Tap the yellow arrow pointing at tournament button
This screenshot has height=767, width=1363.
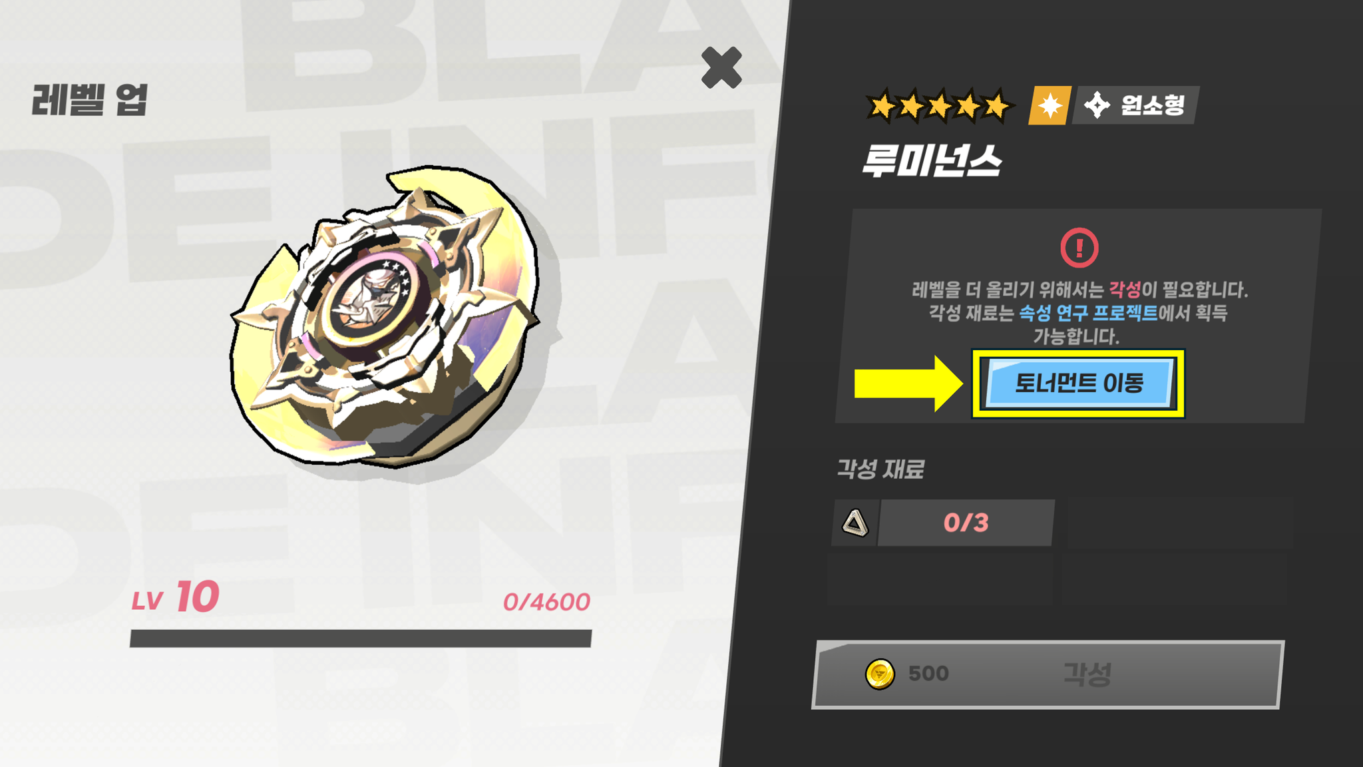coord(908,383)
